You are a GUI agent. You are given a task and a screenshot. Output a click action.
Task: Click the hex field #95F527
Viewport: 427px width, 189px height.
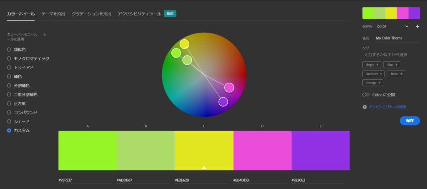[x=85, y=180]
